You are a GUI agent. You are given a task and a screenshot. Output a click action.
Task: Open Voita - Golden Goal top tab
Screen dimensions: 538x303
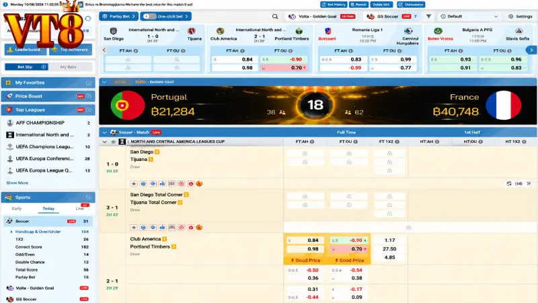pos(321,16)
